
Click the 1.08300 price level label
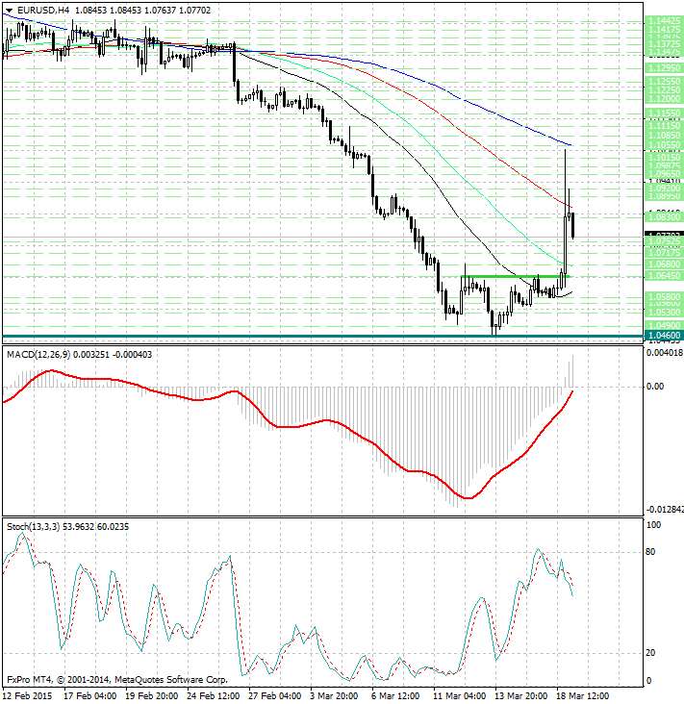point(664,216)
